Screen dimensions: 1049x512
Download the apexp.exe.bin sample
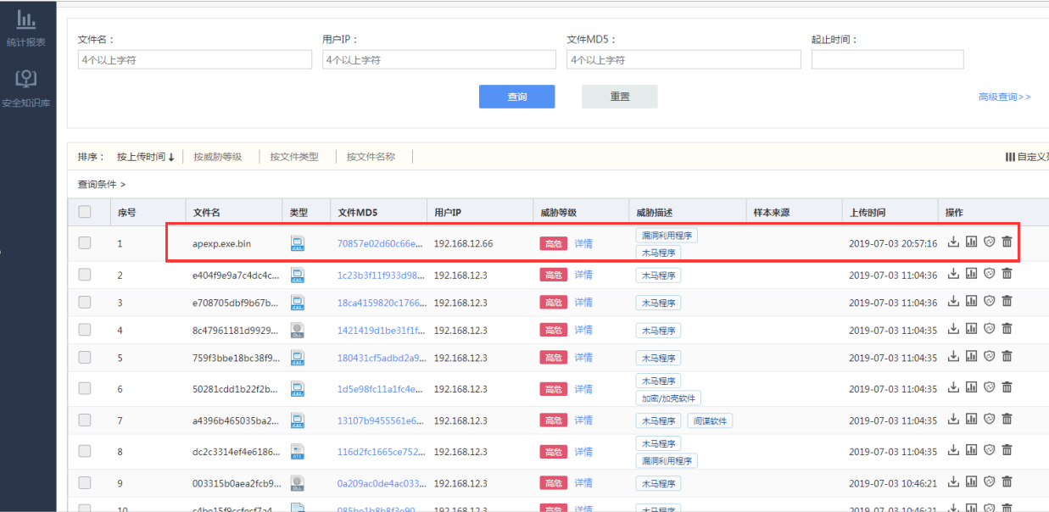953,242
